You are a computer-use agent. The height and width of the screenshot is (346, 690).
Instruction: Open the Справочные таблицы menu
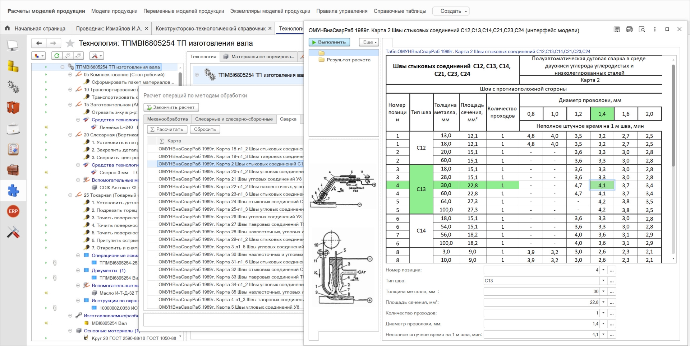pyautogui.click(x=400, y=11)
